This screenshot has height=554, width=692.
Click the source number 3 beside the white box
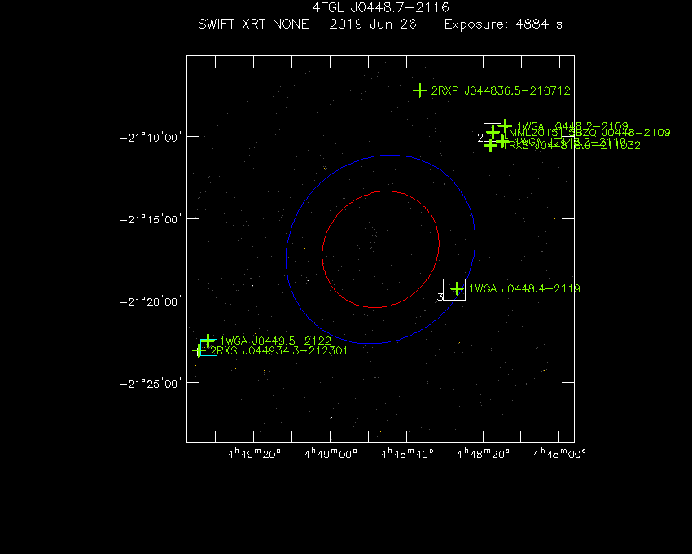click(x=440, y=297)
